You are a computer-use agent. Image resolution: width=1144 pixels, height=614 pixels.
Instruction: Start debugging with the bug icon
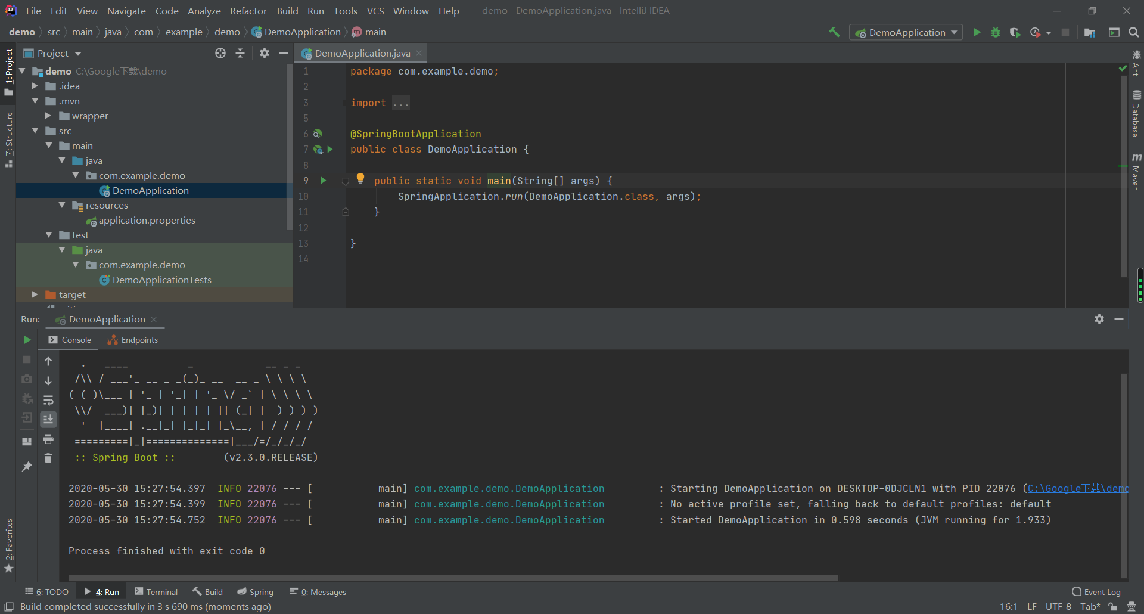(996, 32)
